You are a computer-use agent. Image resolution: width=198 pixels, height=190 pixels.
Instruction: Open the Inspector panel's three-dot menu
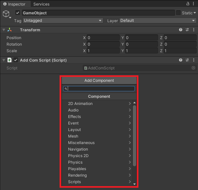194,4
